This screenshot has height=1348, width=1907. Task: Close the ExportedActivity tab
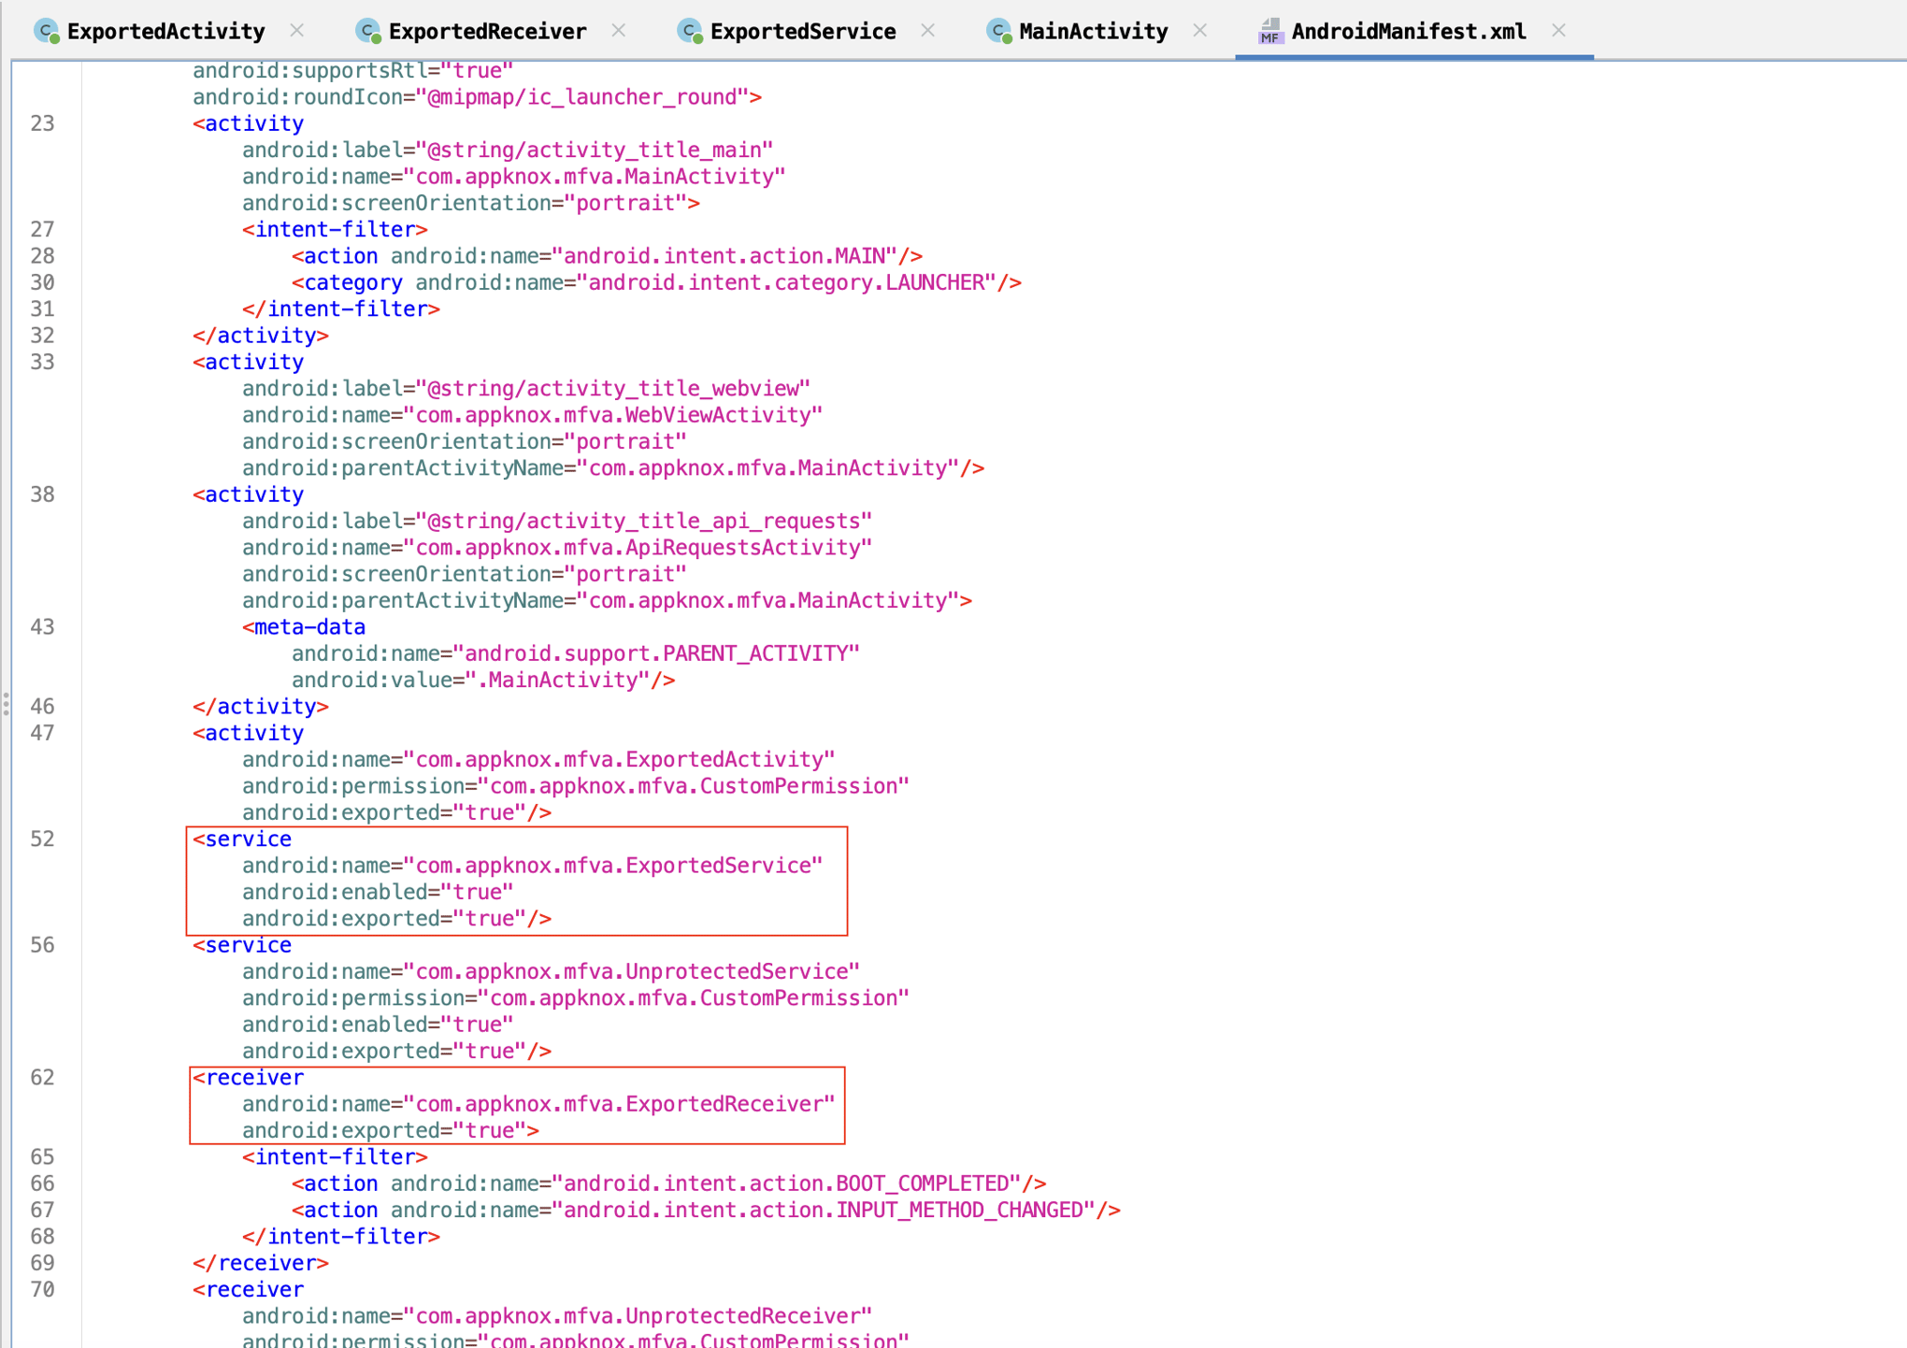pos(296,30)
